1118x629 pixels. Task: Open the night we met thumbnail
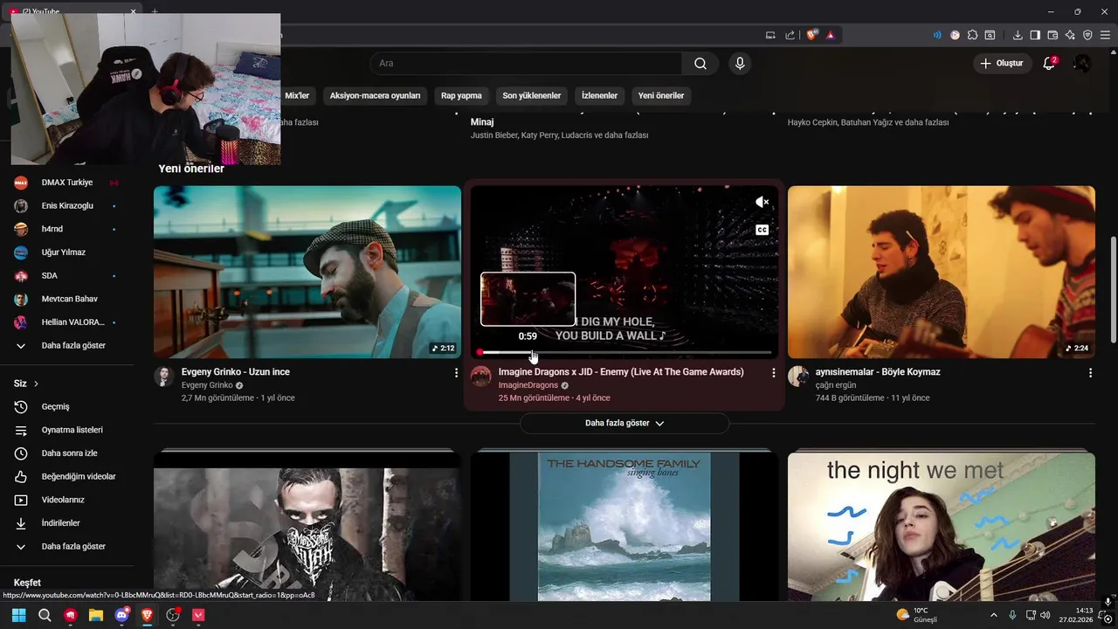click(942, 526)
